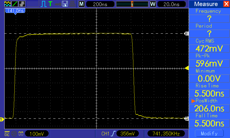Select the 356mV trigger level value
230x138 pixels.
(x=127, y=134)
